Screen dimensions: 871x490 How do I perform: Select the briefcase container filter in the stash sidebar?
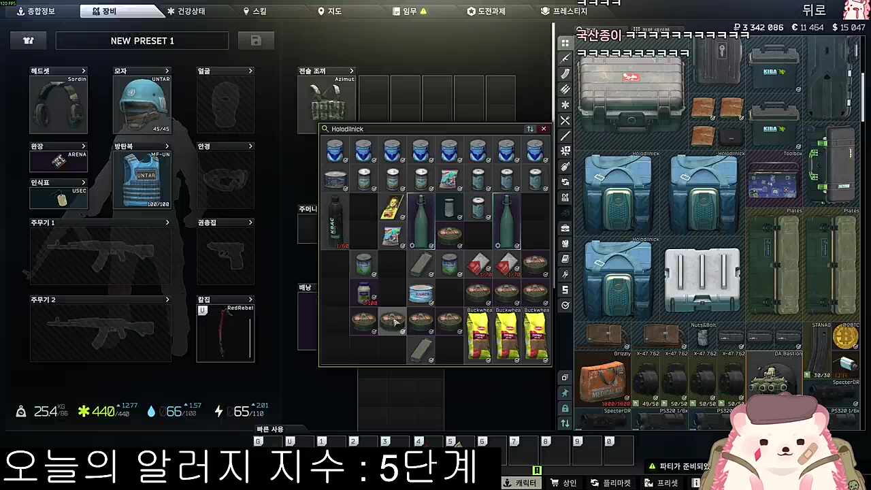pos(565,228)
